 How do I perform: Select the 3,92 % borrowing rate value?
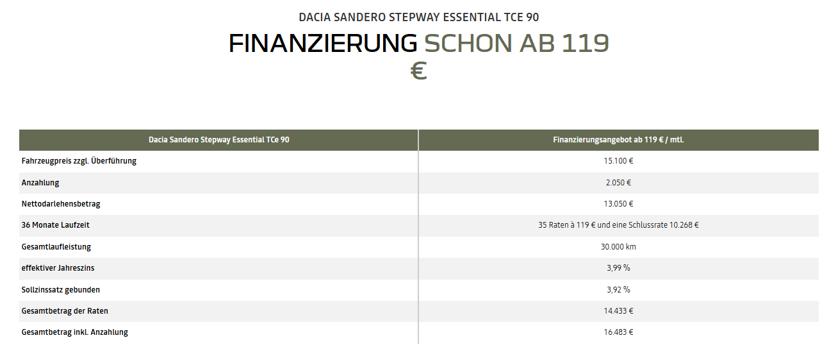(618, 289)
